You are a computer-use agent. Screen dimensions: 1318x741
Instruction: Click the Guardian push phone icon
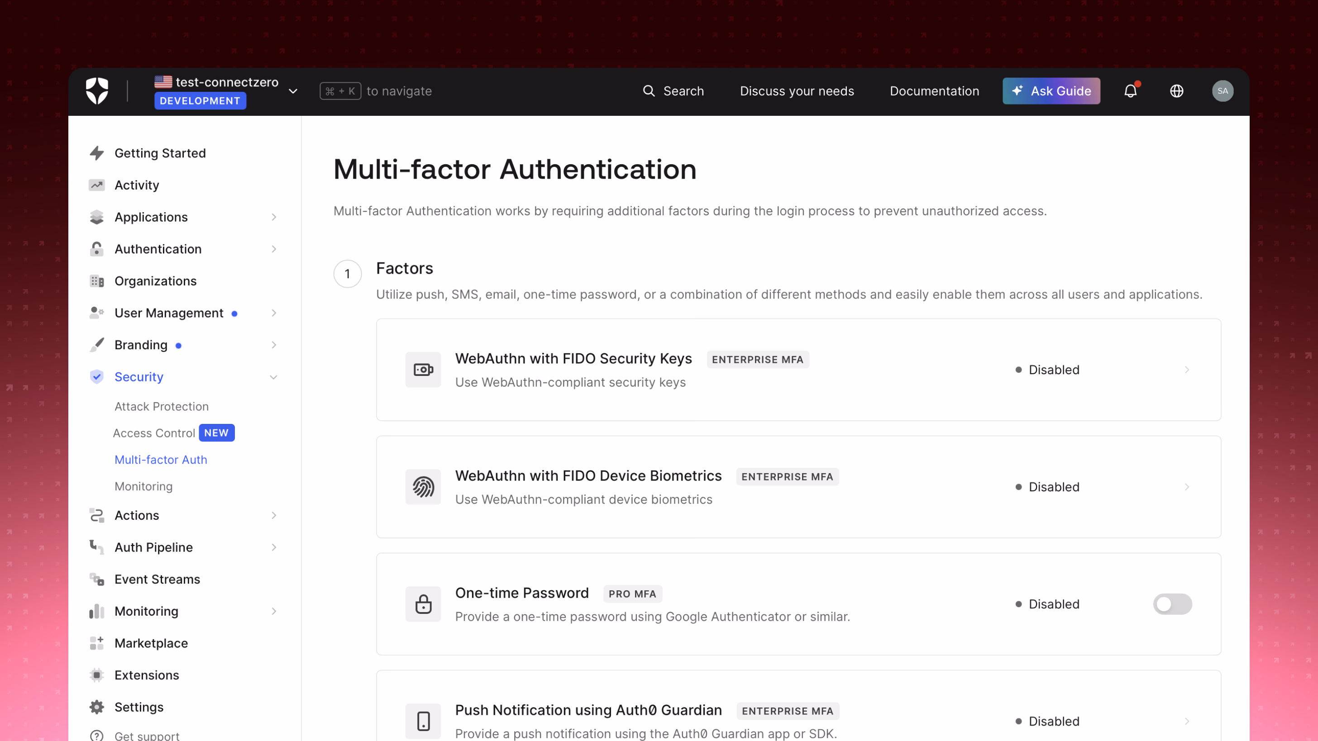[x=423, y=721]
